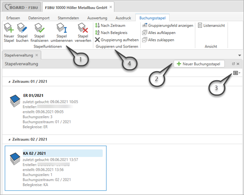Group batches Nach Belegkreis
This screenshot has width=244, height=195.
coord(111,33)
